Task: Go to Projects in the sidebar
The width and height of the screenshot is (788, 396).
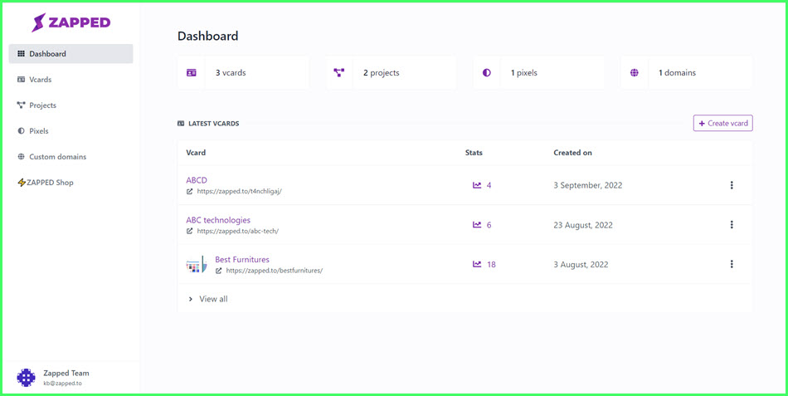Action: tap(71, 105)
